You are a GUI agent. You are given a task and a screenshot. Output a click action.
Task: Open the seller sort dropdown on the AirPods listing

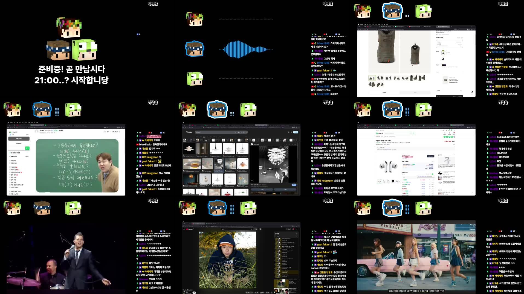tap(425, 176)
